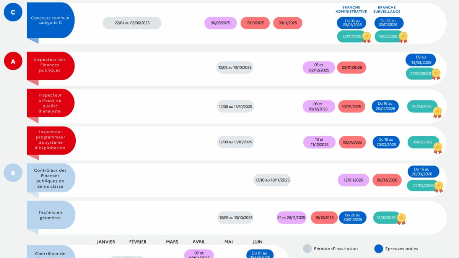Image resolution: width=459 pixels, height=258 pixels.
Task: Click the light blue category B circle
Action: tap(13, 173)
